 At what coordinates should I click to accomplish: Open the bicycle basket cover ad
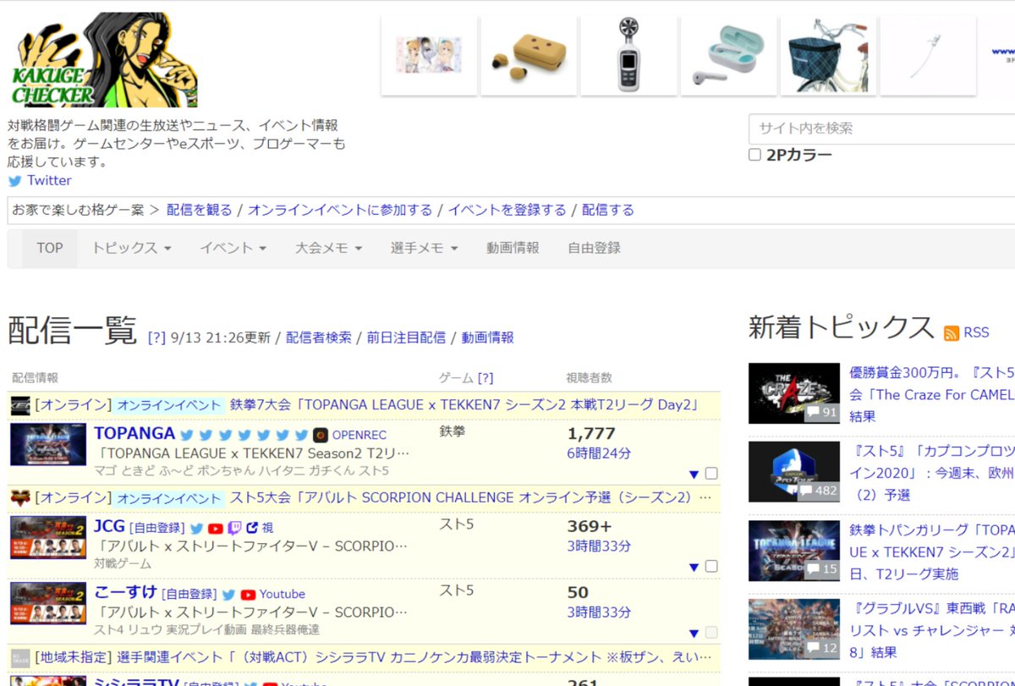pos(828,55)
